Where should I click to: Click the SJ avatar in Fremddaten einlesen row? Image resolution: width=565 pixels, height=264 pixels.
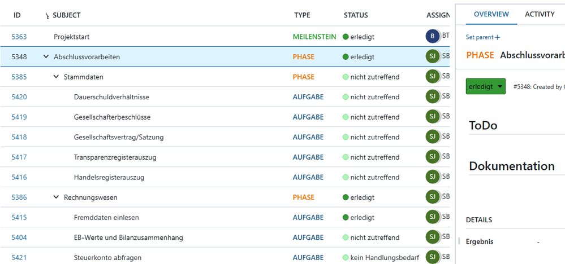(433, 217)
